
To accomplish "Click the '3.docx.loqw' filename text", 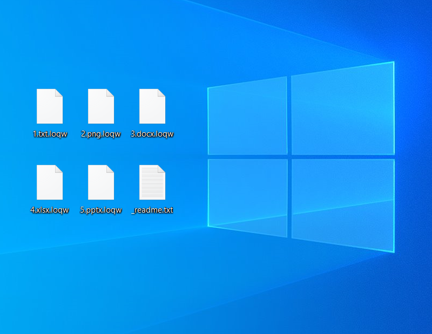I will [x=152, y=134].
